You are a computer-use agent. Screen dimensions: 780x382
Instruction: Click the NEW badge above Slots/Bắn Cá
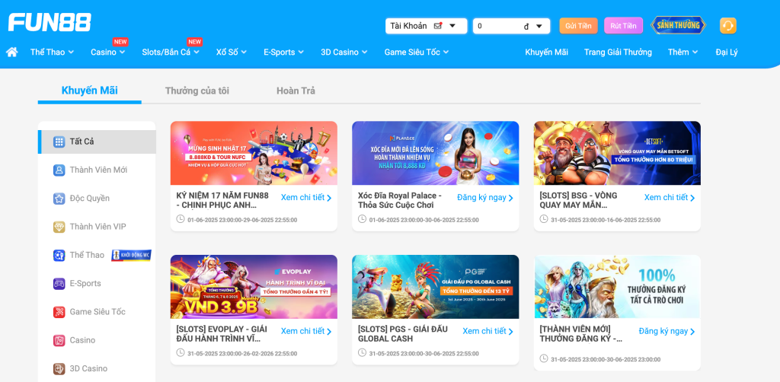tap(194, 42)
